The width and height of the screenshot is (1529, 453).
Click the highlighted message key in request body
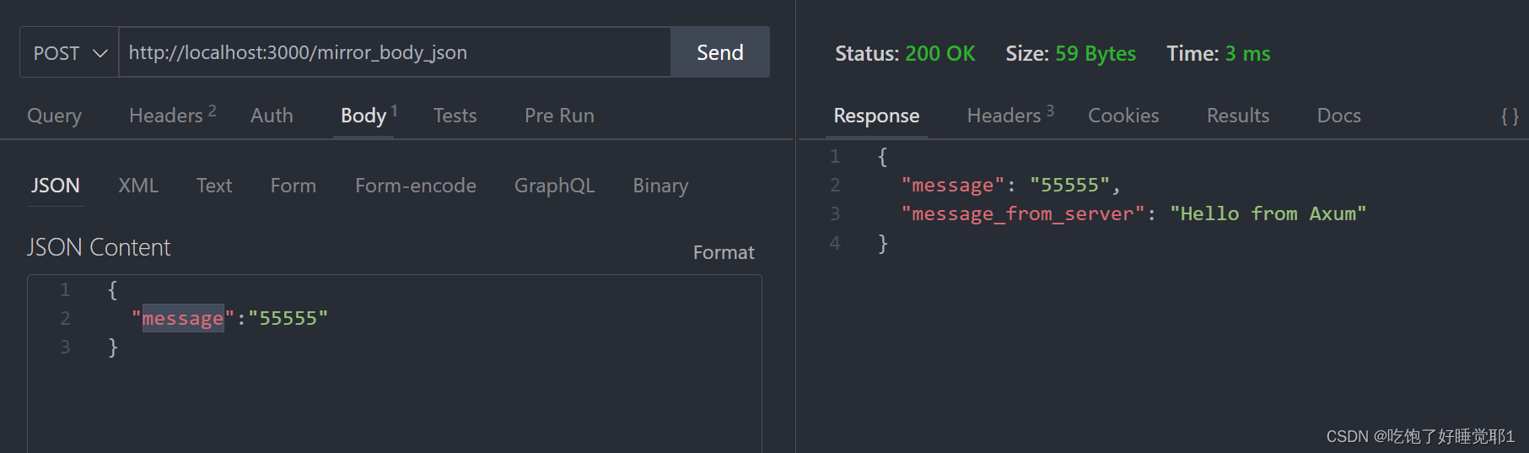[183, 318]
